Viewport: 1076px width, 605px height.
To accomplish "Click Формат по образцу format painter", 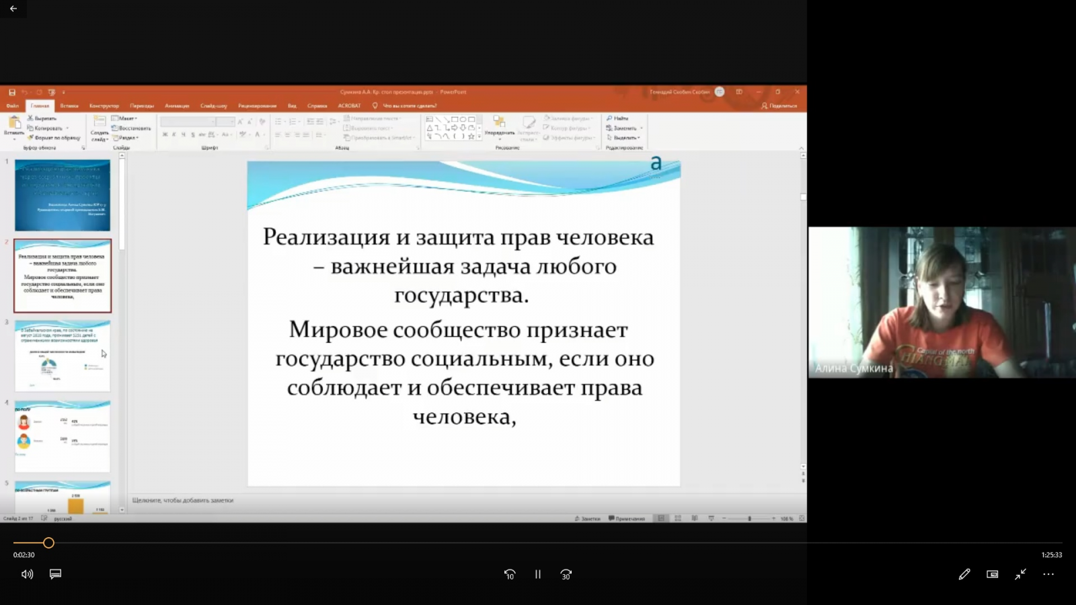I will click(x=54, y=137).
